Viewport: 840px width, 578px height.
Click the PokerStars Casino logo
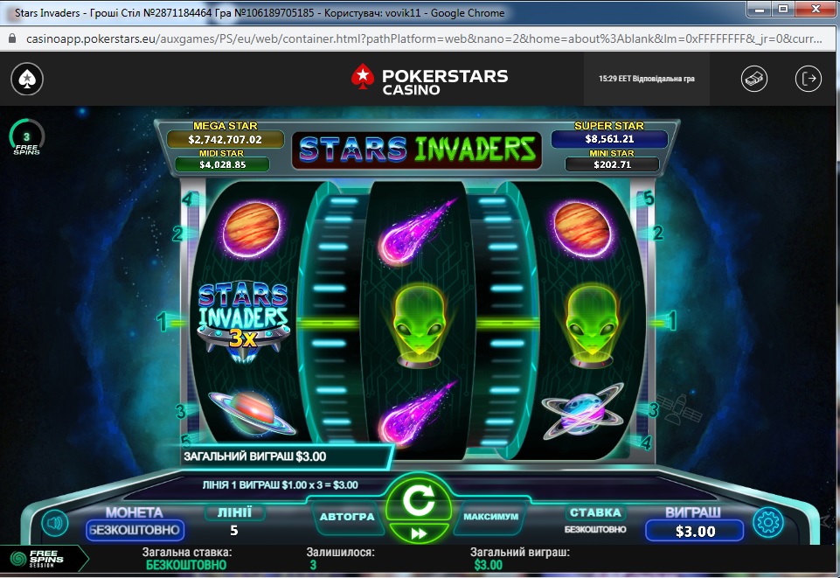[429, 80]
